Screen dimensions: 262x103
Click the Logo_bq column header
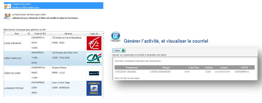coord(94,34)
